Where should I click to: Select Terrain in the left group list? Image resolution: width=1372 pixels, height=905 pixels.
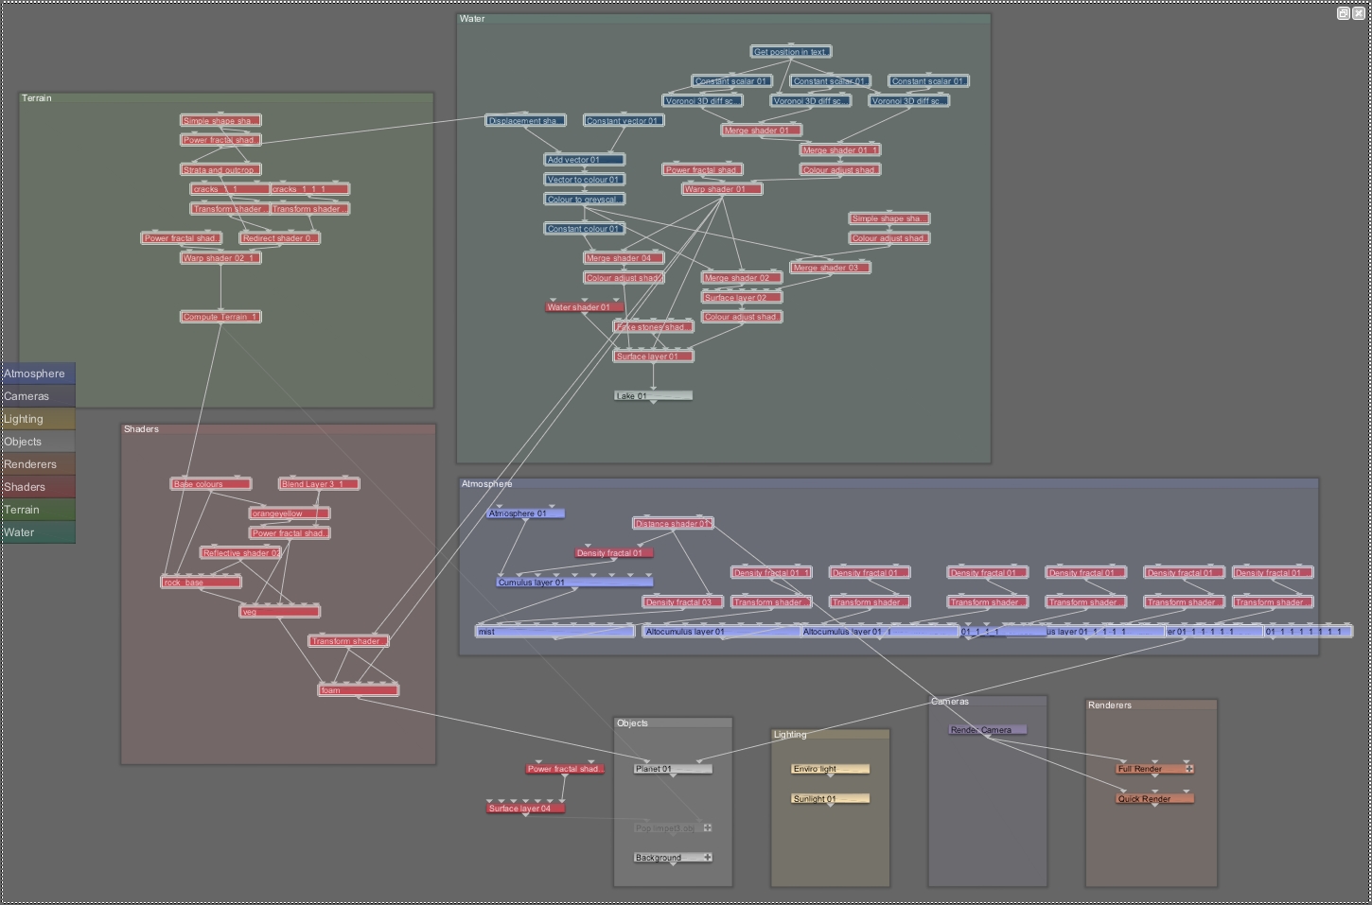pos(38,510)
